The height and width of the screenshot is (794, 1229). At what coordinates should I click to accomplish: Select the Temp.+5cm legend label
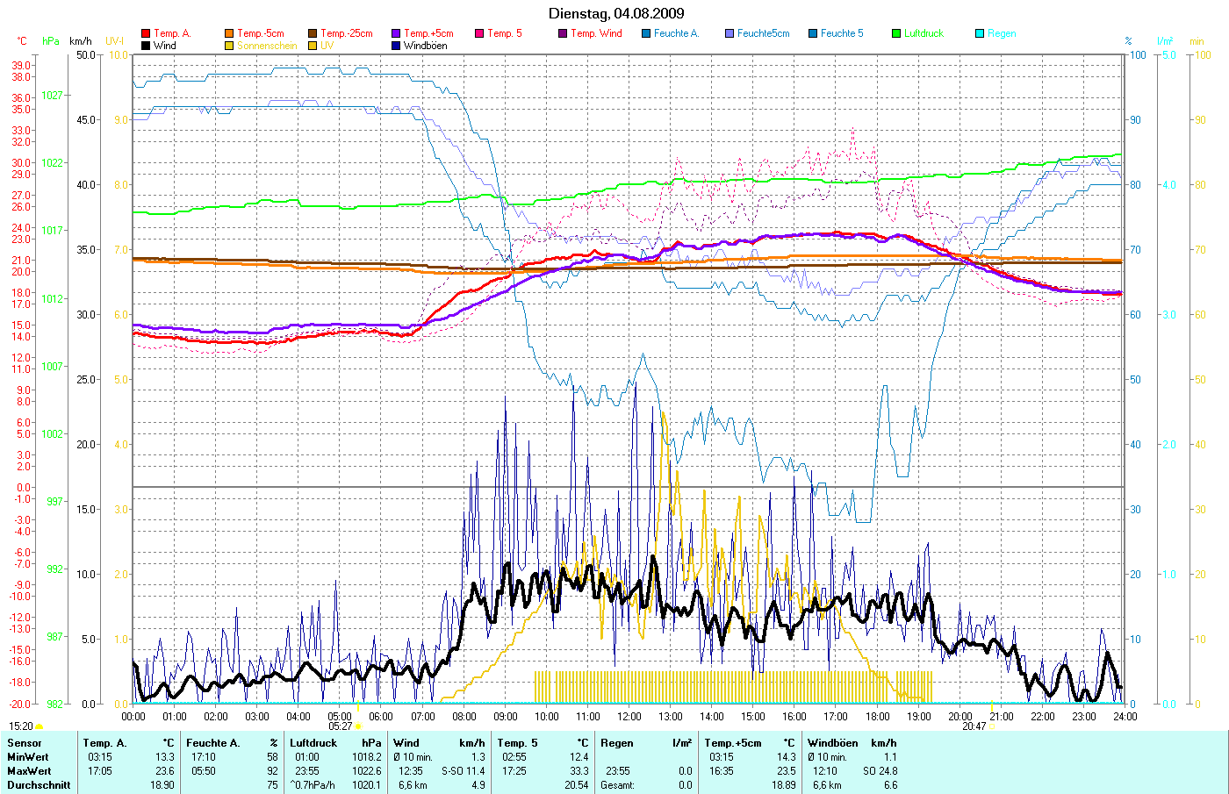point(428,33)
